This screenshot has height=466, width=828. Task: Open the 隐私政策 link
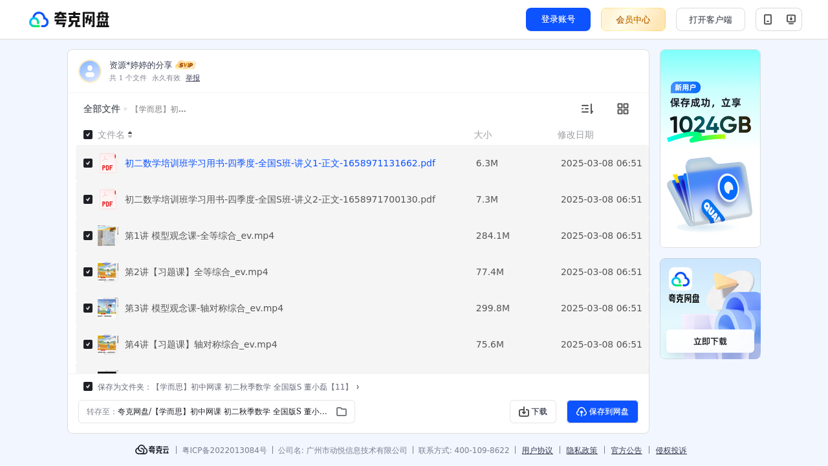pos(582,450)
